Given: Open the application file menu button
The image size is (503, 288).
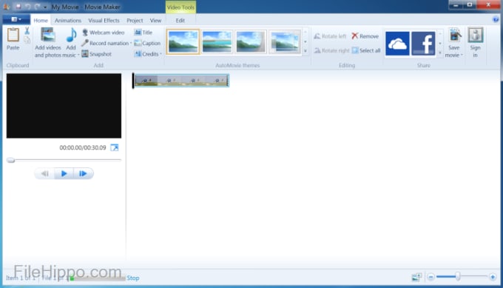Looking at the screenshot, I should 16,19.
